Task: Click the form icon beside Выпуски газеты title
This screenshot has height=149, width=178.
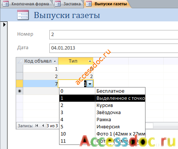Action: [23, 15]
